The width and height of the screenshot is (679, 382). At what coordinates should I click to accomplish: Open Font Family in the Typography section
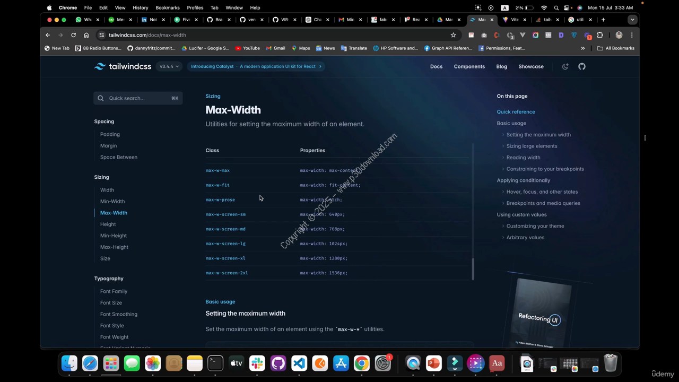114,291
